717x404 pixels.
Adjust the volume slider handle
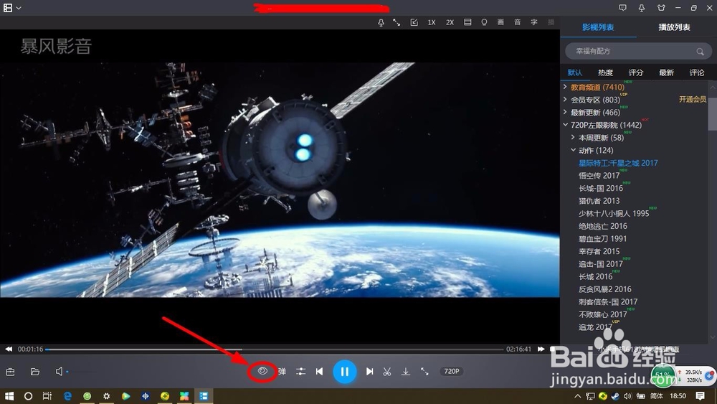pos(67,372)
